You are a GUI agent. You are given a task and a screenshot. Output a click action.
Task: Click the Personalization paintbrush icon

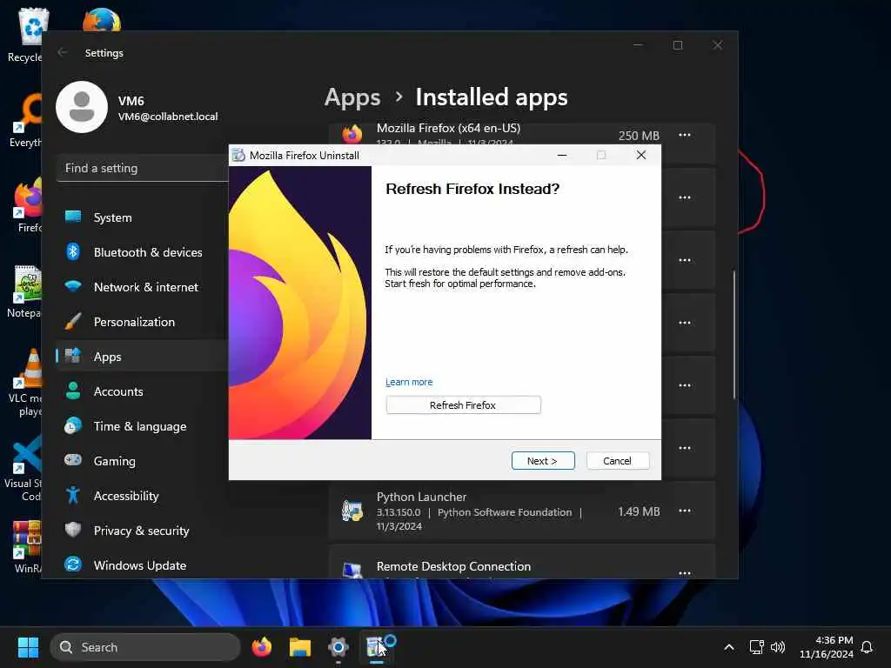(x=73, y=322)
